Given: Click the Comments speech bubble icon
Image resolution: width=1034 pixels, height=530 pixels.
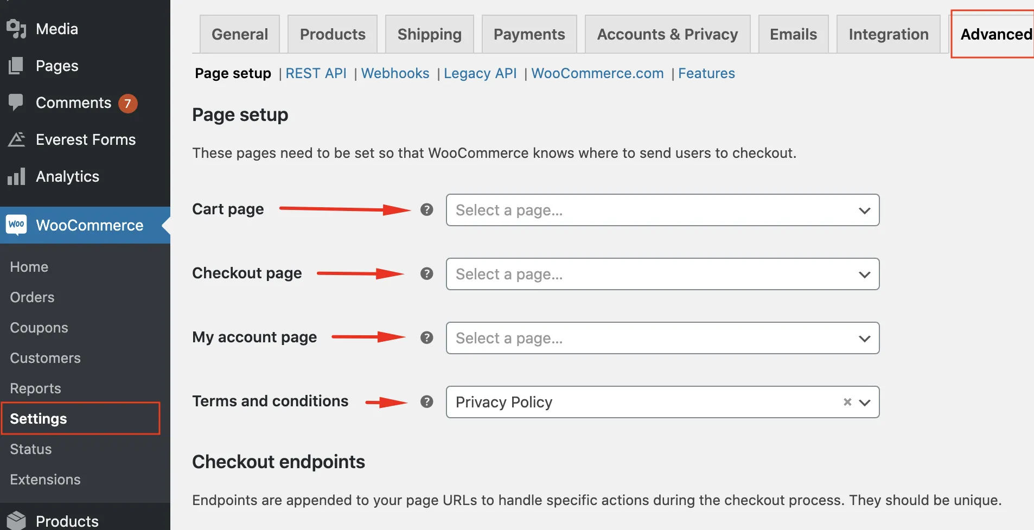Looking at the screenshot, I should 16,102.
